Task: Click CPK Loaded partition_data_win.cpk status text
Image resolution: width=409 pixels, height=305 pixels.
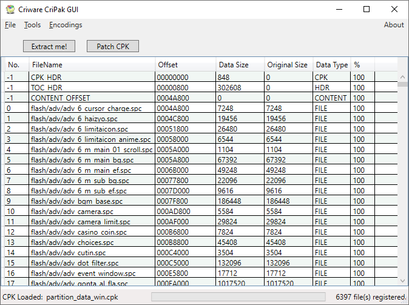Action: (x=60, y=297)
